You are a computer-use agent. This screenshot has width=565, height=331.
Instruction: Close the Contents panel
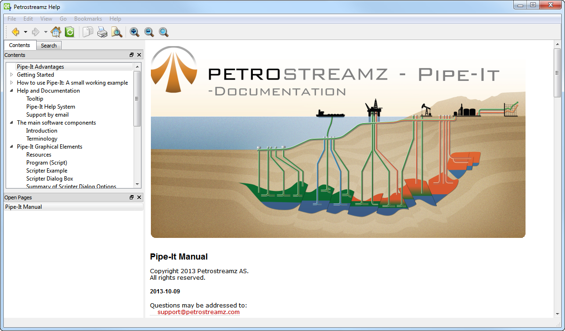[x=139, y=55]
